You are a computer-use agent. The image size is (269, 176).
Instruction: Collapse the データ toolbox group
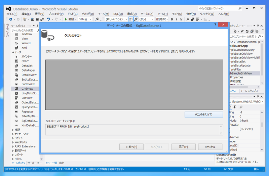pos(13,52)
